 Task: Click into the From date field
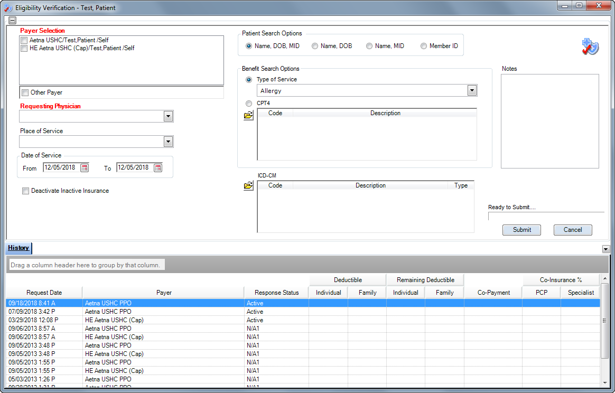pos(62,167)
